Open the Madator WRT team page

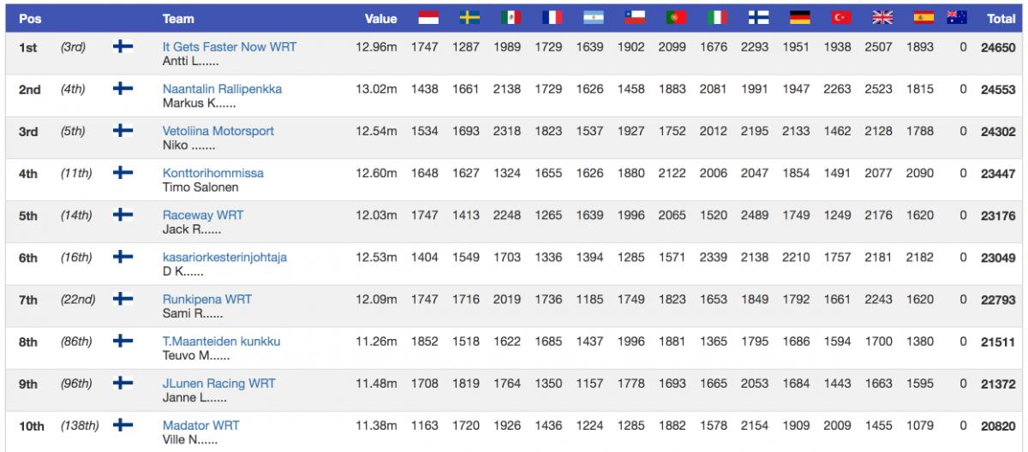coord(200,425)
